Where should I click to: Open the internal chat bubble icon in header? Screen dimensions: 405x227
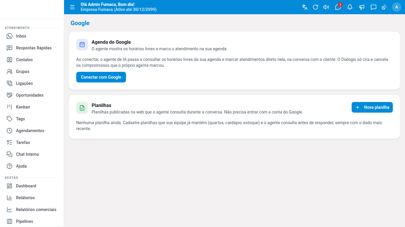374,7
